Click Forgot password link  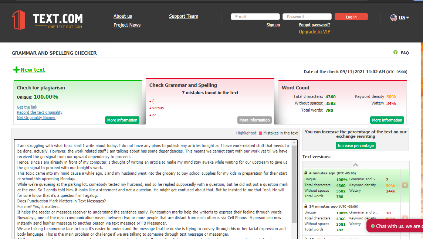click(315, 25)
